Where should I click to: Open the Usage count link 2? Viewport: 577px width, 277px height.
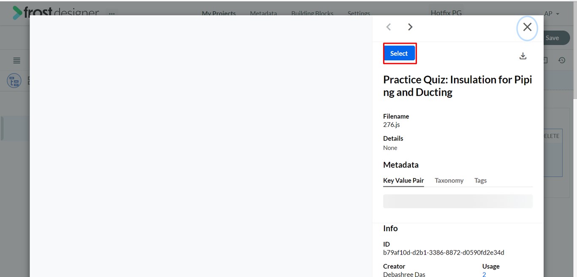coord(484,274)
